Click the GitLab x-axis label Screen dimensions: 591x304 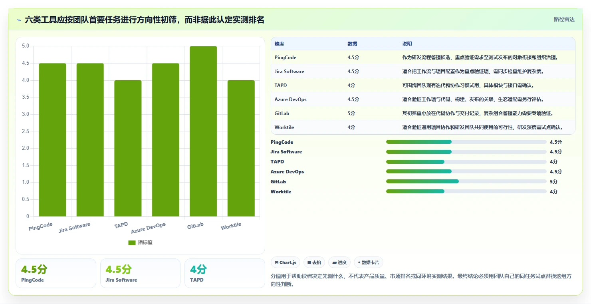pos(195,226)
